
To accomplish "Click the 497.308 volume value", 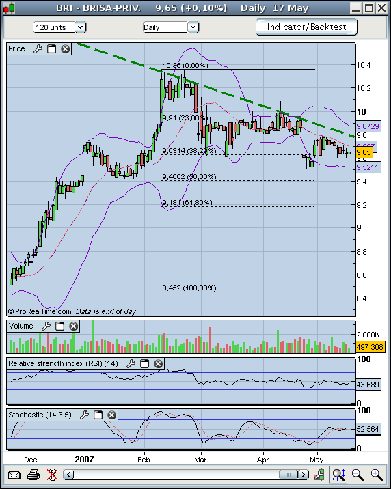I will [370, 347].
